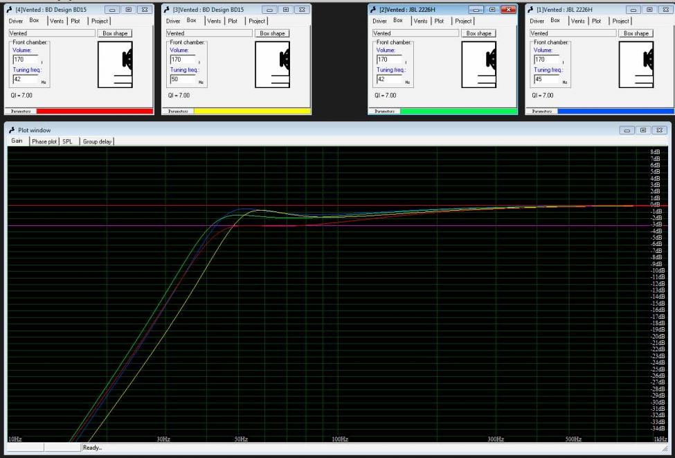The height and width of the screenshot is (458, 675).
Task: Click the title bar icon of [2]Vented JBL 2226H window
Action: point(375,10)
